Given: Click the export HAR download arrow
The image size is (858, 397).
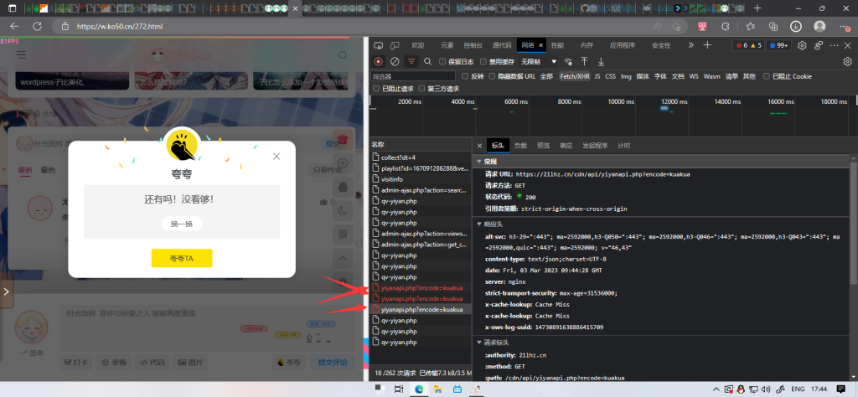Looking at the screenshot, I should tap(601, 61).
